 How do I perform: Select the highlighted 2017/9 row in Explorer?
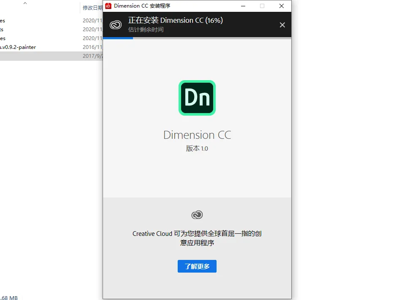coord(51,56)
